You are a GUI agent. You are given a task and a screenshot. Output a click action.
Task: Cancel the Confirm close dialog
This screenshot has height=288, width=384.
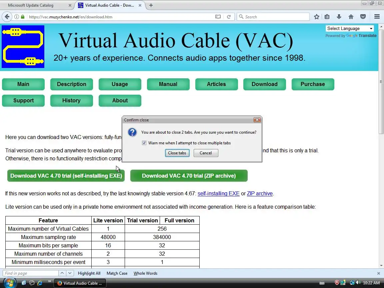[206, 153]
